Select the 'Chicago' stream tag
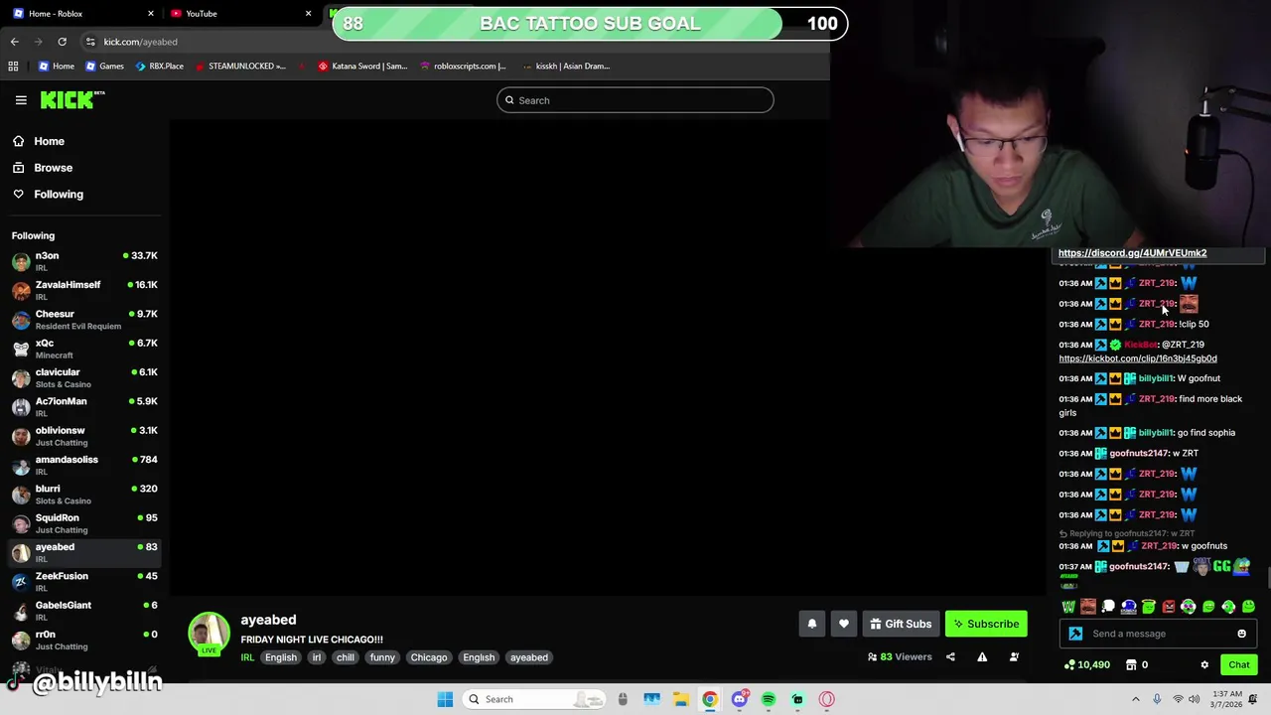Screen dimensions: 1271x715 [429, 657]
